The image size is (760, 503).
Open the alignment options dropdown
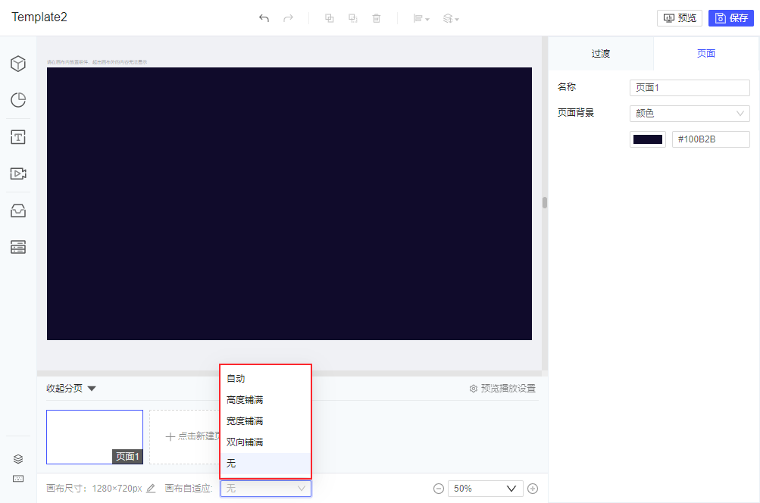coord(421,18)
